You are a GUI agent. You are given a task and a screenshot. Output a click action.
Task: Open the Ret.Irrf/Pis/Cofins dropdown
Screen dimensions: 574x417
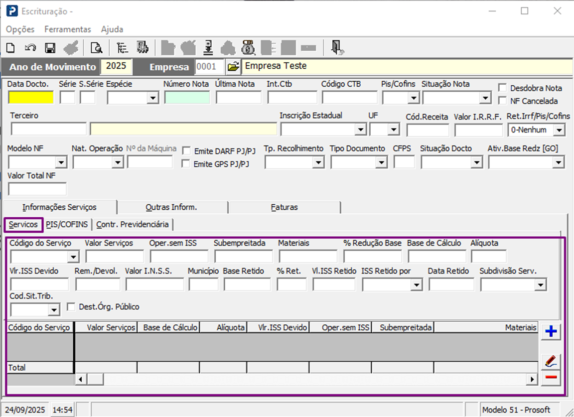point(560,130)
